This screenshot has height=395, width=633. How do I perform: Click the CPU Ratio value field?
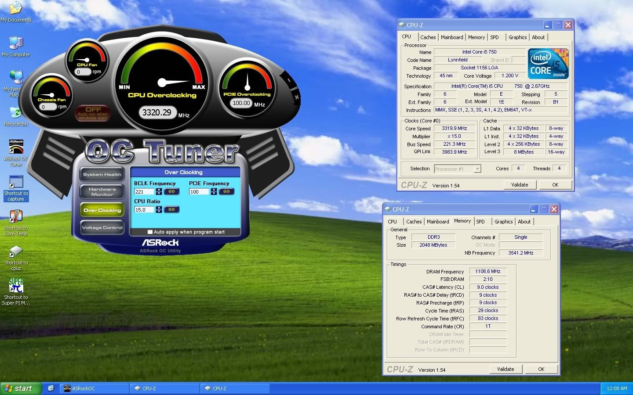(144, 209)
